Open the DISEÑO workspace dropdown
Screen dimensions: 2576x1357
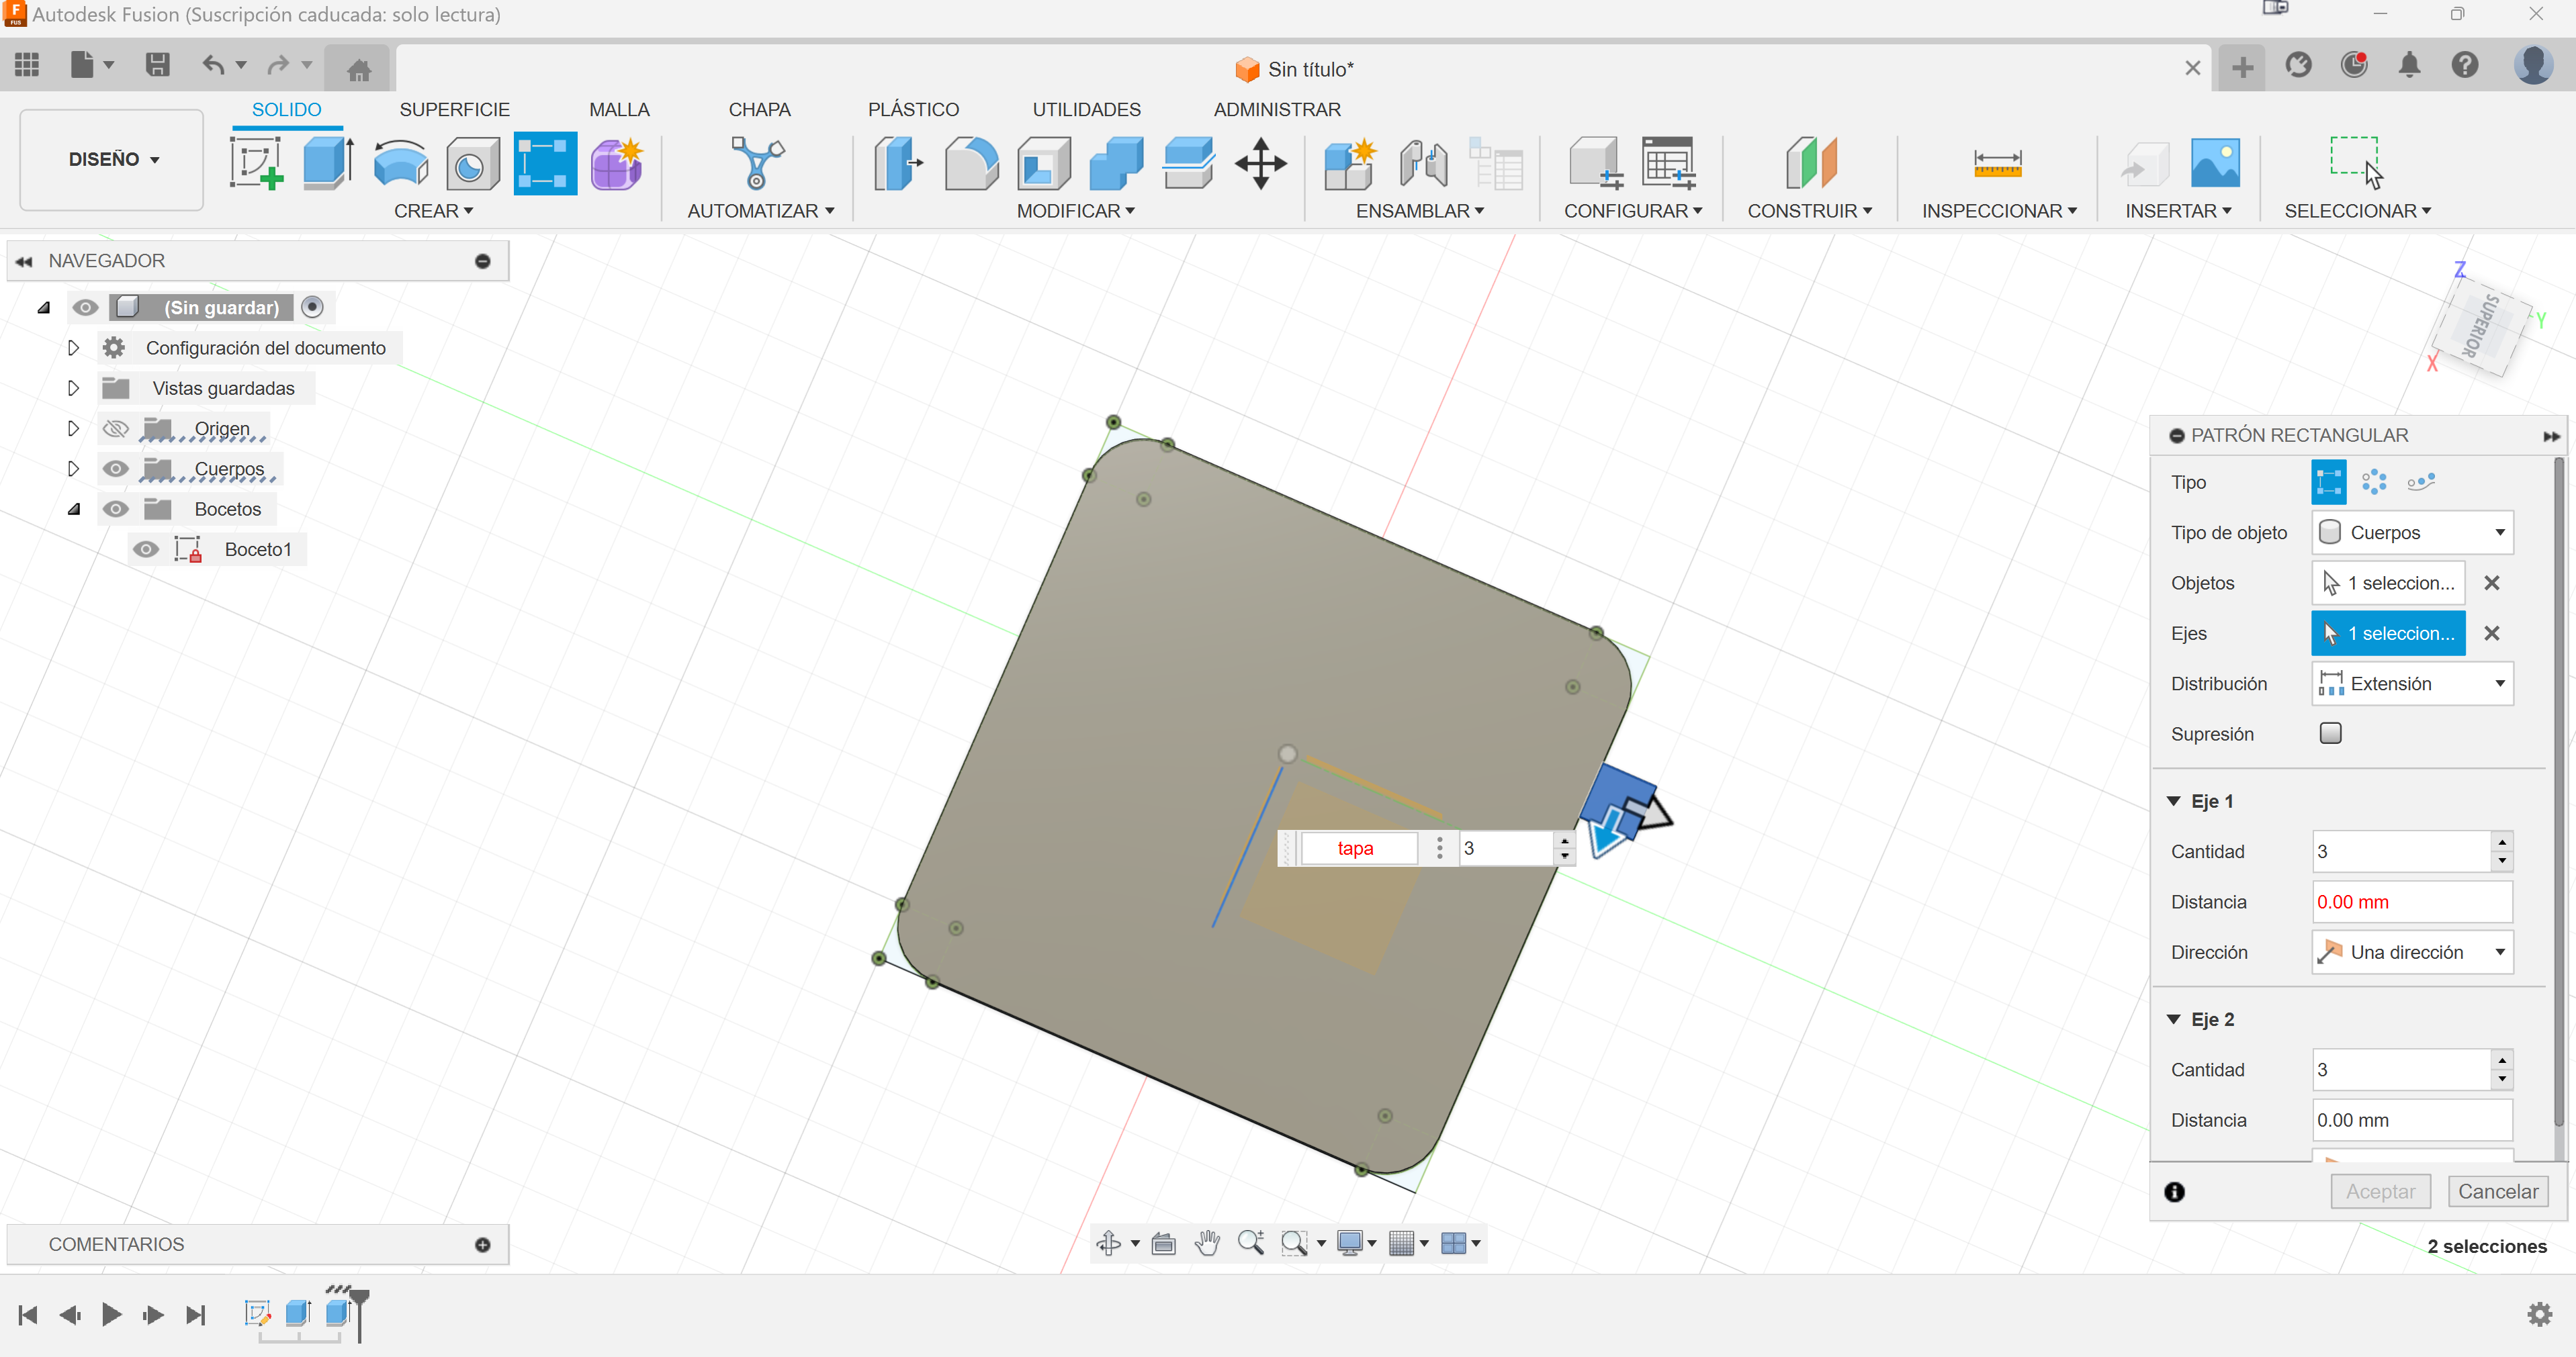[112, 160]
